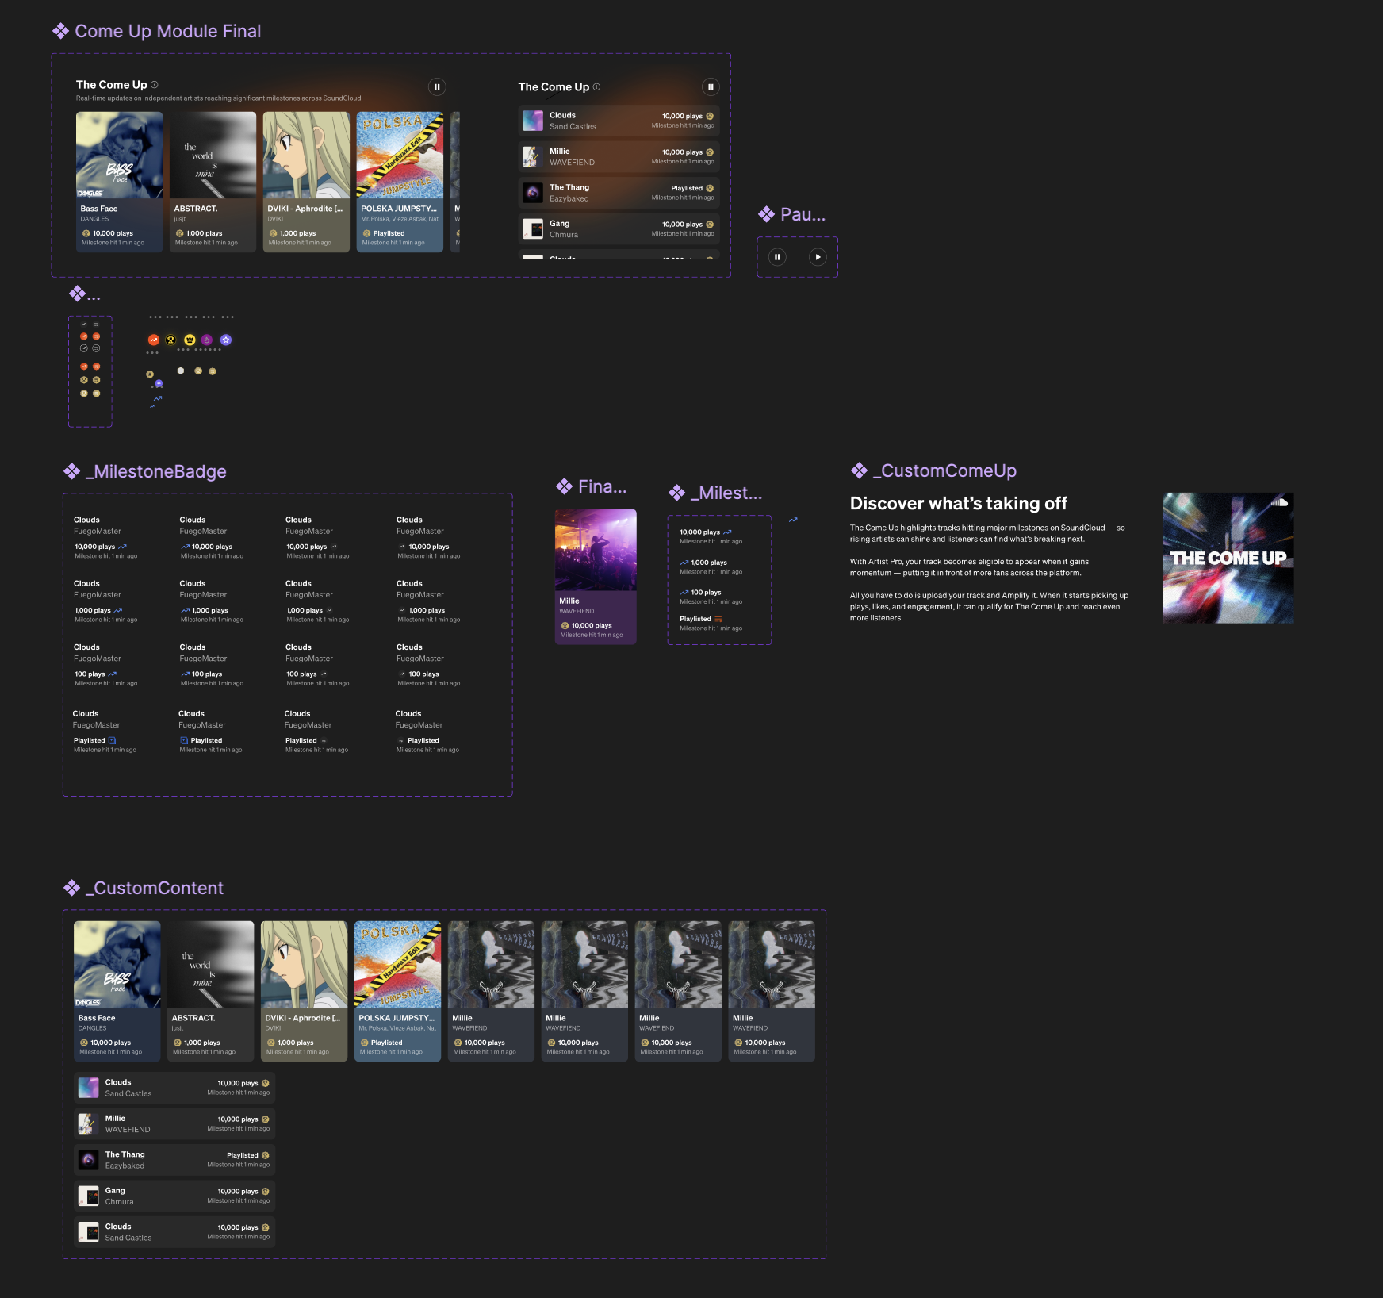The height and width of the screenshot is (1298, 1383).
Task: Select the small violet sparkle badge icon
Action: click(159, 383)
